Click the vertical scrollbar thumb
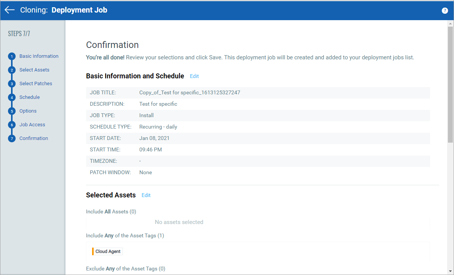The height and width of the screenshot is (275, 454). (450, 84)
